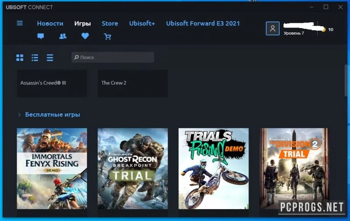Open Ghost Recon Breakpoint Trial cover

tap(133, 168)
